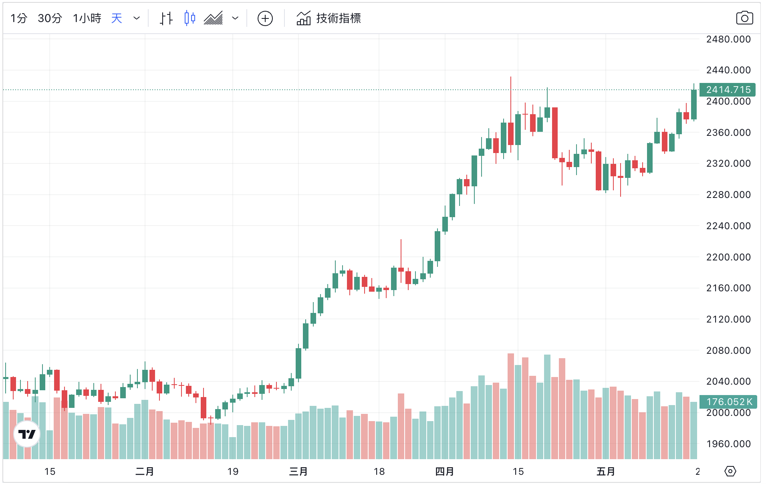Select the candlestick chart style icon
766x484 pixels.
click(190, 18)
